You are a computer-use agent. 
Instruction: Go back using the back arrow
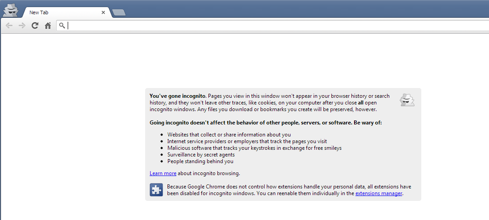pyautogui.click(x=9, y=26)
